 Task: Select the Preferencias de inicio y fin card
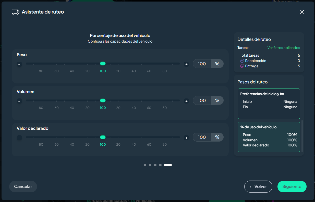pos(269,104)
